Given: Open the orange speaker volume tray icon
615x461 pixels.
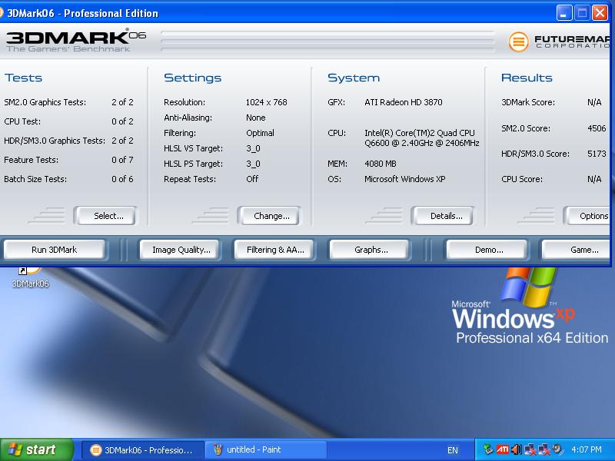Looking at the screenshot, I should click(x=516, y=449).
